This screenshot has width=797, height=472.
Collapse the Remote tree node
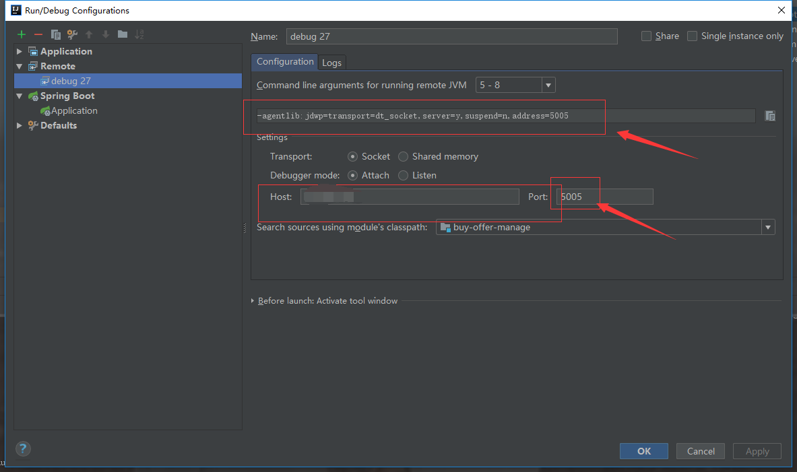pyautogui.click(x=20, y=66)
